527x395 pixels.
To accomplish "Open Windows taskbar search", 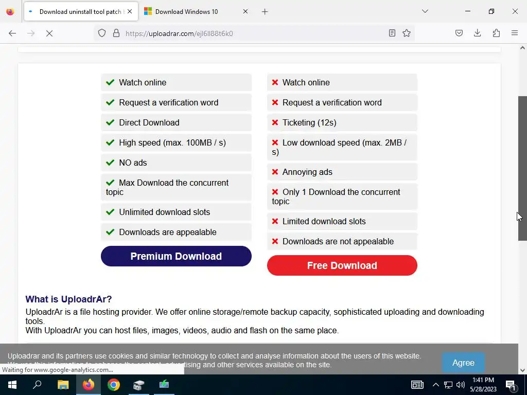I will [37, 385].
